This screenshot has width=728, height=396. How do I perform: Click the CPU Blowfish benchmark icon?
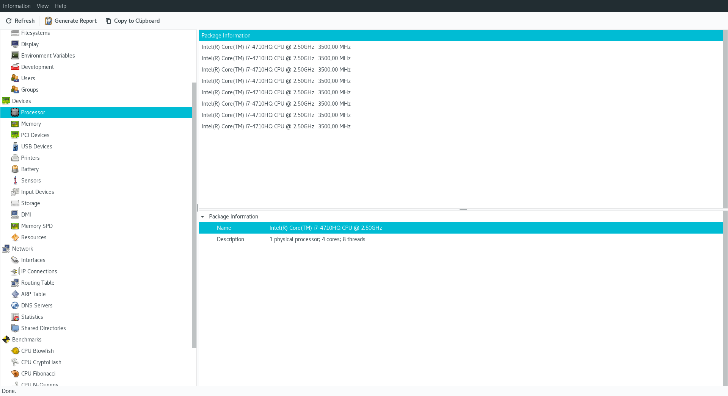[x=15, y=351]
